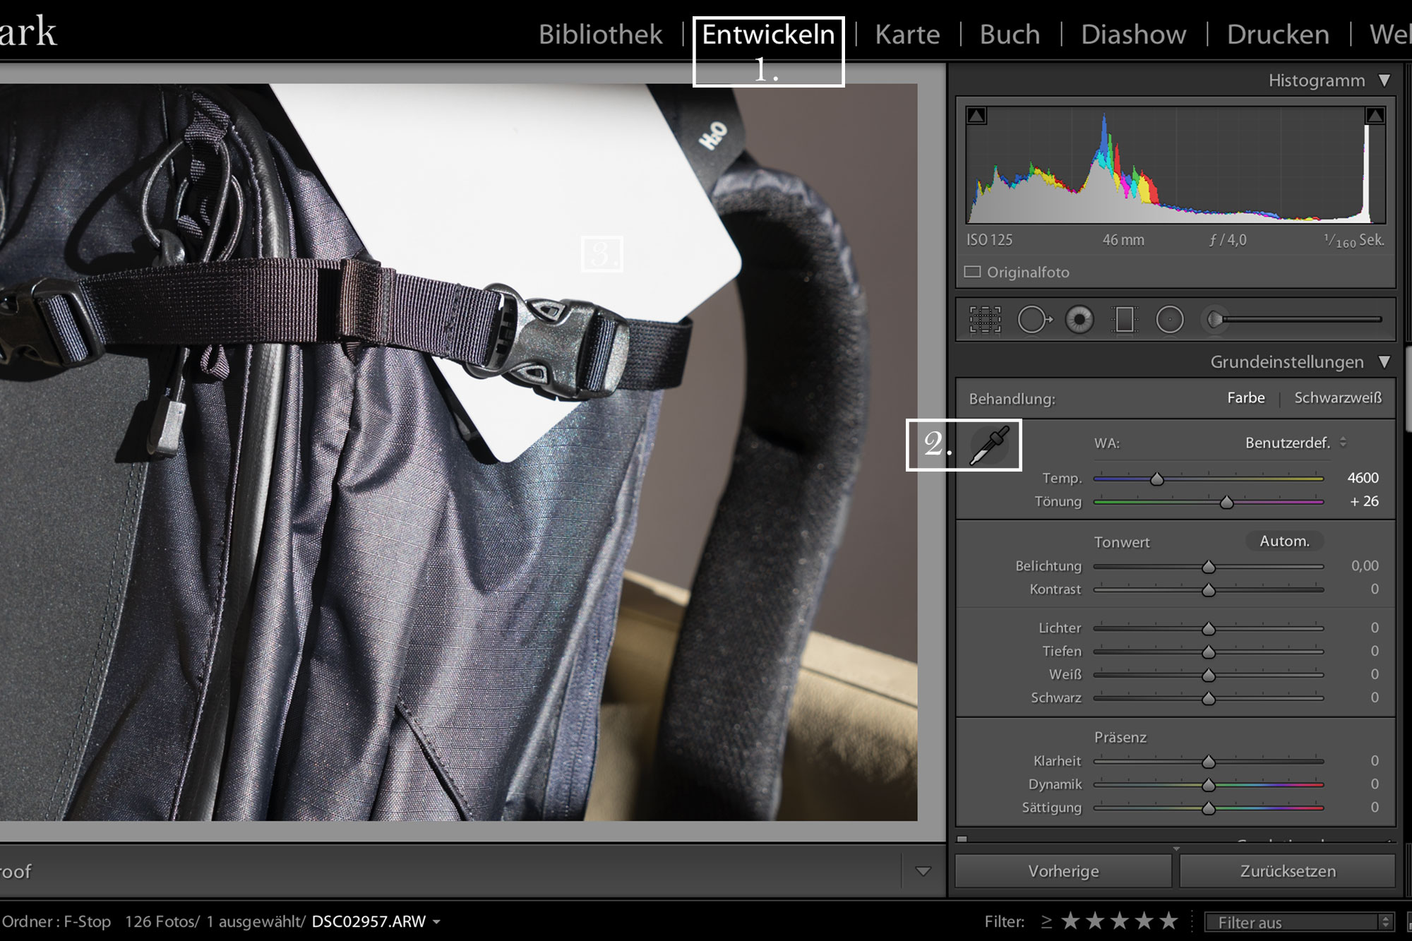
Task: Open the Karte module
Action: (x=907, y=35)
